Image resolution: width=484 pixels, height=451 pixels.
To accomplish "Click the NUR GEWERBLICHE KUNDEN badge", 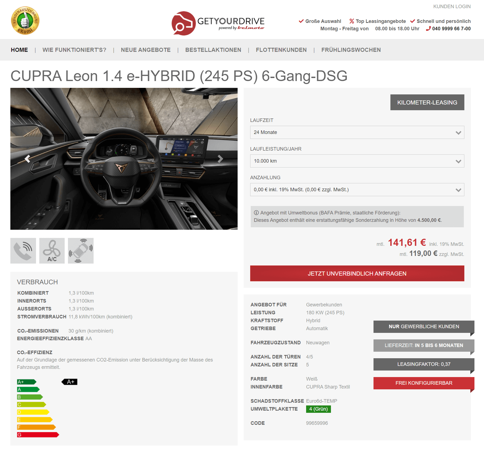I will pyautogui.click(x=424, y=327).
